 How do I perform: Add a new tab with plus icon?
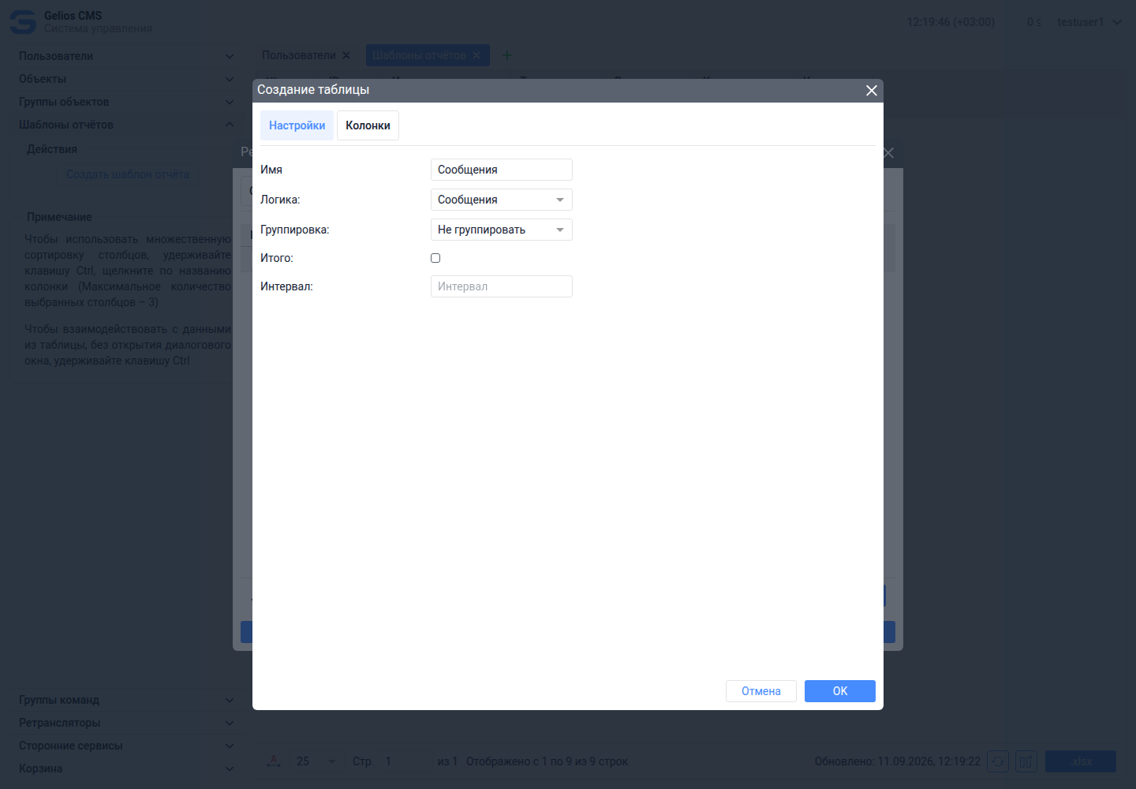pos(507,55)
